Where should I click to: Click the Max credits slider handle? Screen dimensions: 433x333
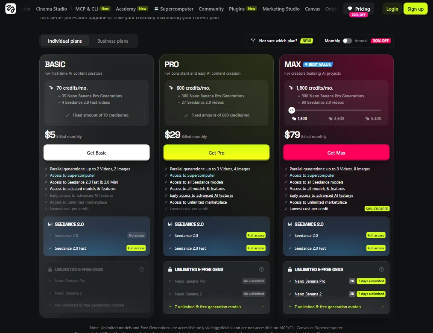click(292, 110)
